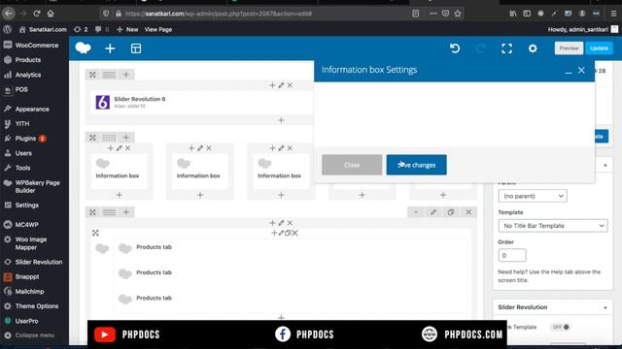Collapse the Page Attributes meta box
Image resolution: width=622 pixels, height=349 pixels.
(605, 165)
